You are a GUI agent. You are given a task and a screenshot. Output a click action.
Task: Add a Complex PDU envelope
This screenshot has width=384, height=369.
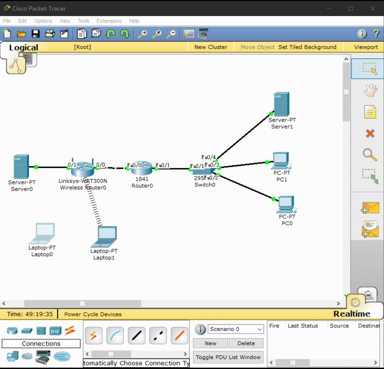pyautogui.click(x=370, y=229)
